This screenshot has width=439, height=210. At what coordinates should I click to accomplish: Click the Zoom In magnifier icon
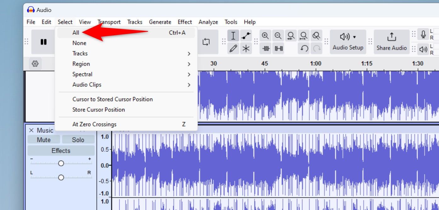[265, 36]
